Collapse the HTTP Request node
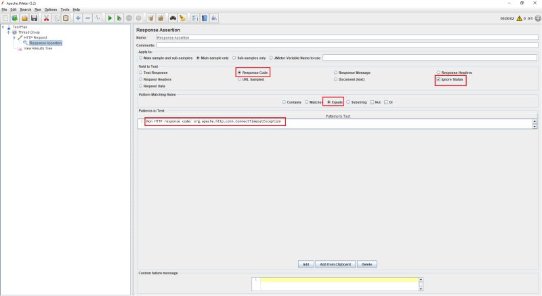542x296 pixels. (x=14, y=38)
